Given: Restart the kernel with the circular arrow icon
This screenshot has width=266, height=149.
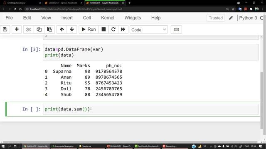Looking at the screenshot, I should 113,29.
